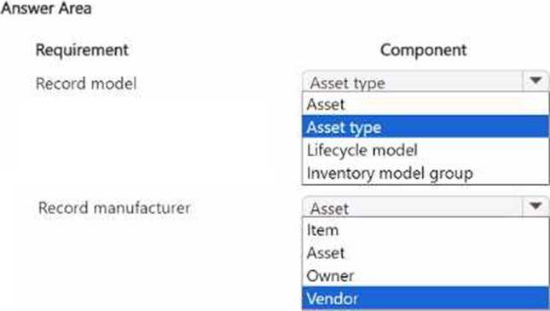Screen dimensions: 550x311
Task: Click the Requirement column header
Action: point(82,50)
